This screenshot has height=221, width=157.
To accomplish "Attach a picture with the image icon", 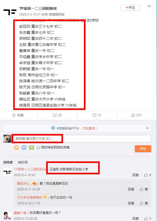I will 31,147.
